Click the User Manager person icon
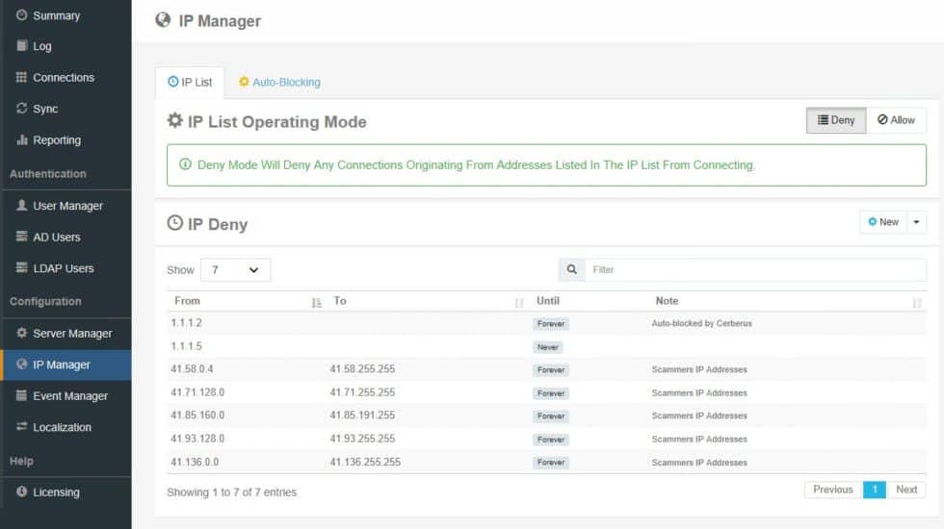This screenshot has height=529, width=944. (x=22, y=206)
